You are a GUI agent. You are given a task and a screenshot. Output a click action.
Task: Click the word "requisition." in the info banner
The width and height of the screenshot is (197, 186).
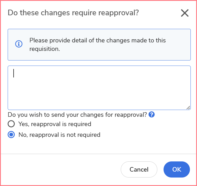(x=45, y=49)
